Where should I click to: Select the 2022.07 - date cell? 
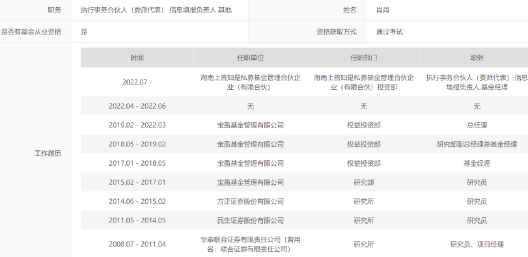pyautogui.click(x=137, y=82)
